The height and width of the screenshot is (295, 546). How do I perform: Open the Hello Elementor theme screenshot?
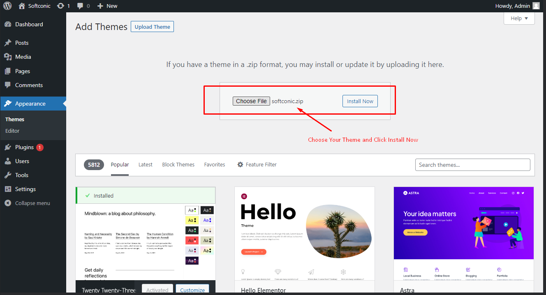[x=305, y=233]
